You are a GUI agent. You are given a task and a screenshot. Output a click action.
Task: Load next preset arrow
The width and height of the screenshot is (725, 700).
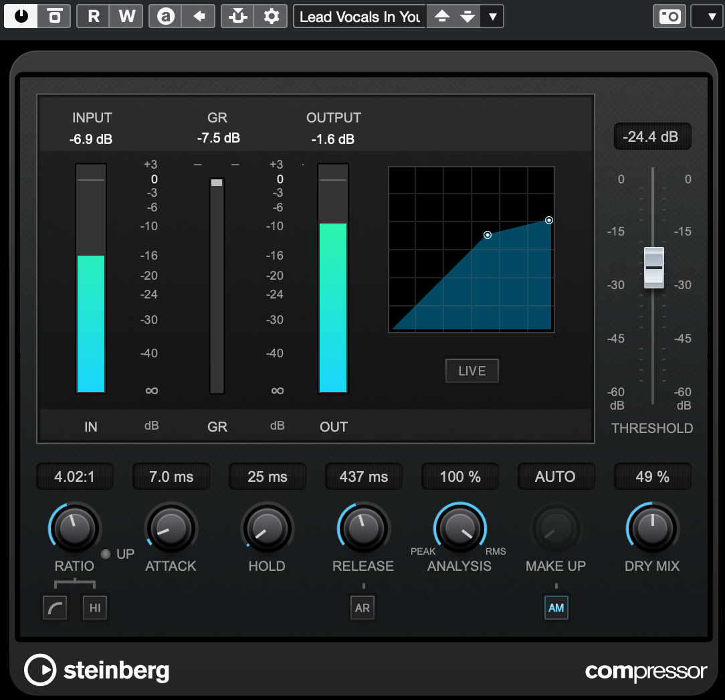coord(468,17)
